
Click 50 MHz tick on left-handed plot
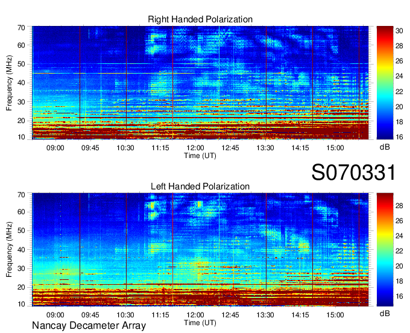tap(21, 230)
